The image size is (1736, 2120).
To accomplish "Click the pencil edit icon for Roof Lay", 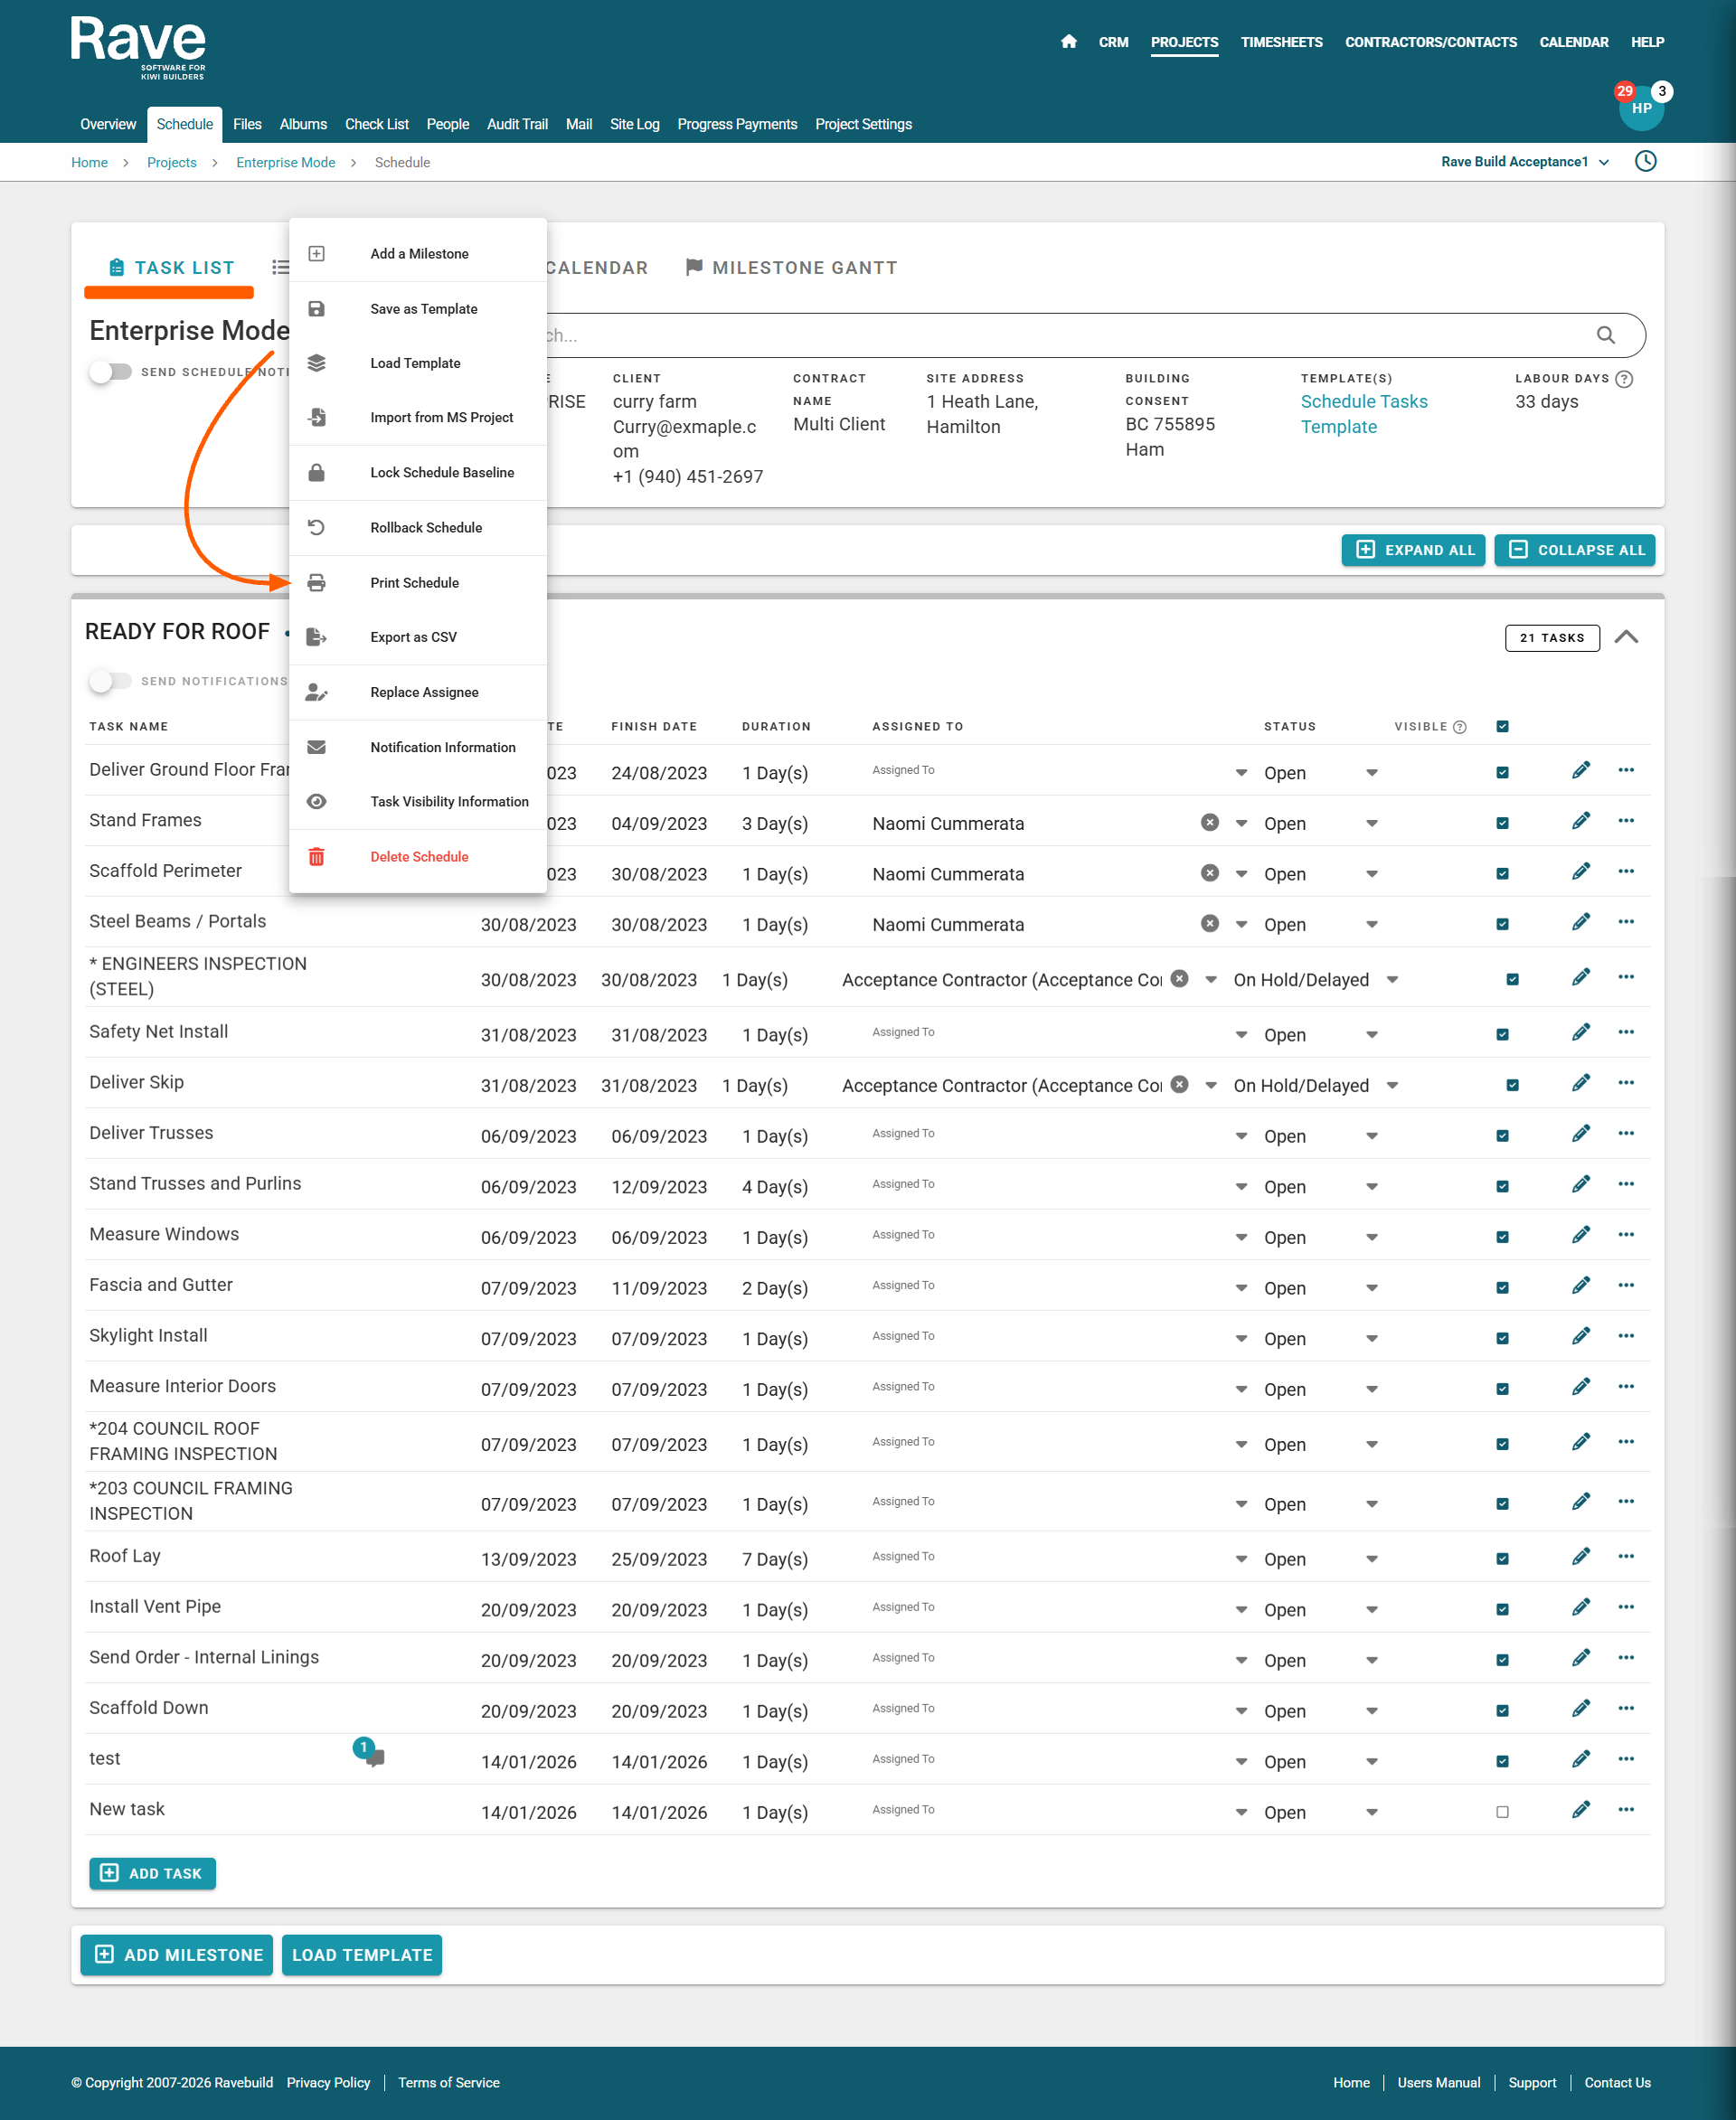I will pyautogui.click(x=1580, y=1557).
